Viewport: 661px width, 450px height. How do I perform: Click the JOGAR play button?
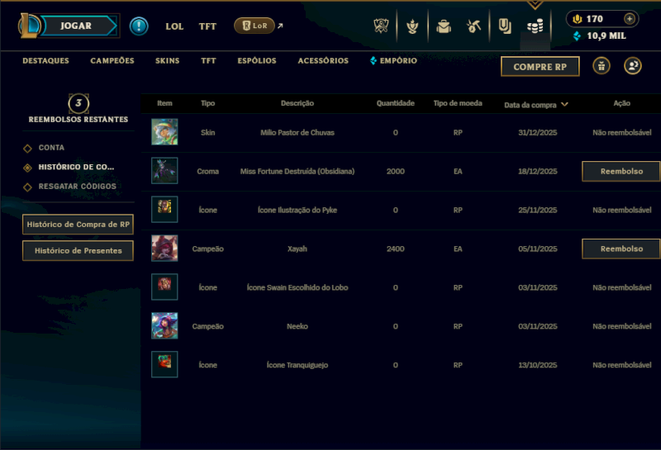point(78,26)
